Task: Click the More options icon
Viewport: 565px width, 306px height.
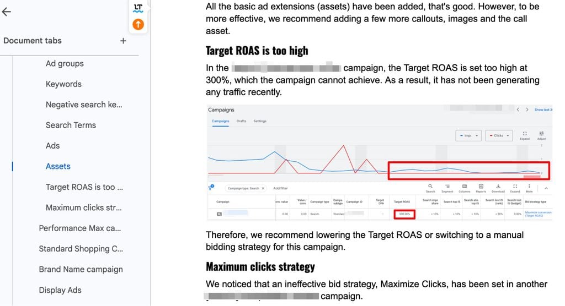Action: (x=529, y=188)
